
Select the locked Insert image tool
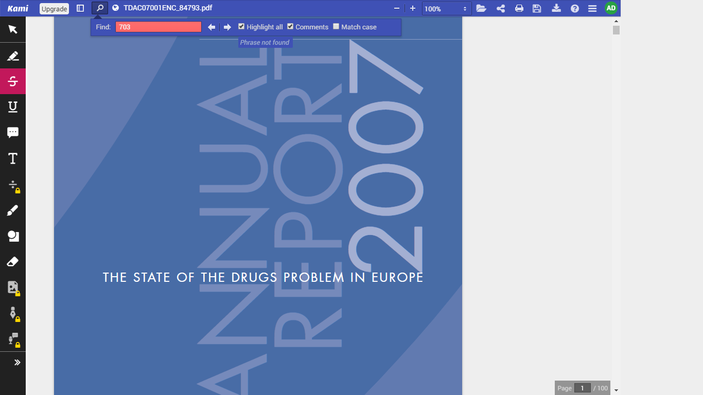pos(13,288)
